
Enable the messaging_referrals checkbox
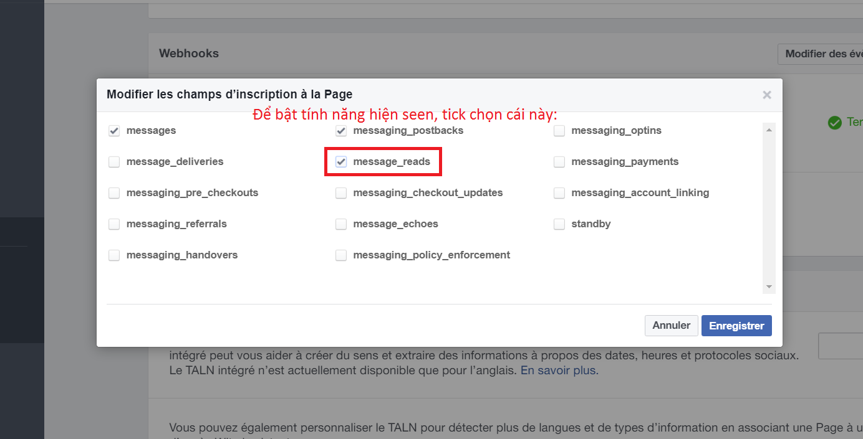114,224
